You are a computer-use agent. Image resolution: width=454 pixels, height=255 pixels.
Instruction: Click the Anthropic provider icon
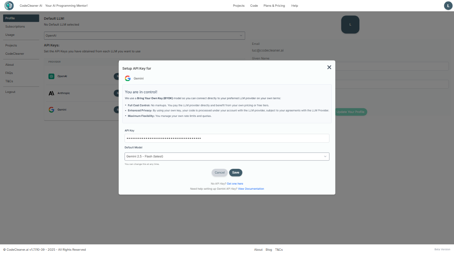51,93
